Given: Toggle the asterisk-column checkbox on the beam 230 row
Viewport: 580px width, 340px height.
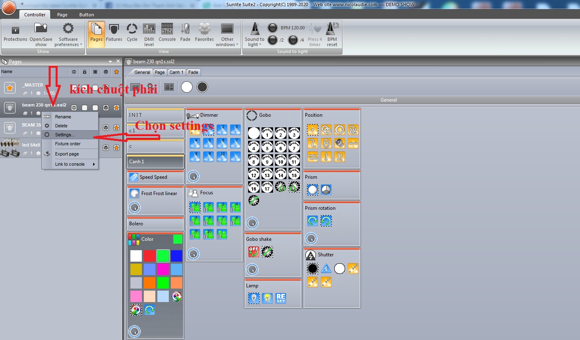Looking at the screenshot, I should [95, 108].
